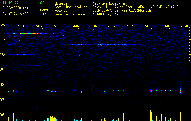Click the Ogata-vill. Akita-Pref. JAPAN location text
191x121 pixels.
[x=135, y=7]
